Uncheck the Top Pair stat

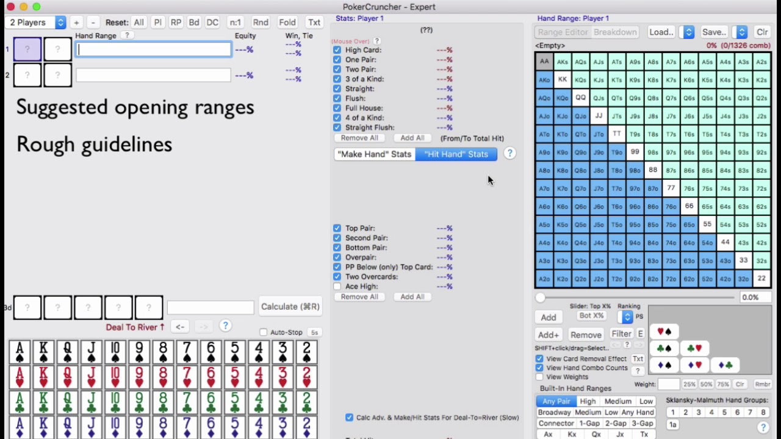[337, 228]
